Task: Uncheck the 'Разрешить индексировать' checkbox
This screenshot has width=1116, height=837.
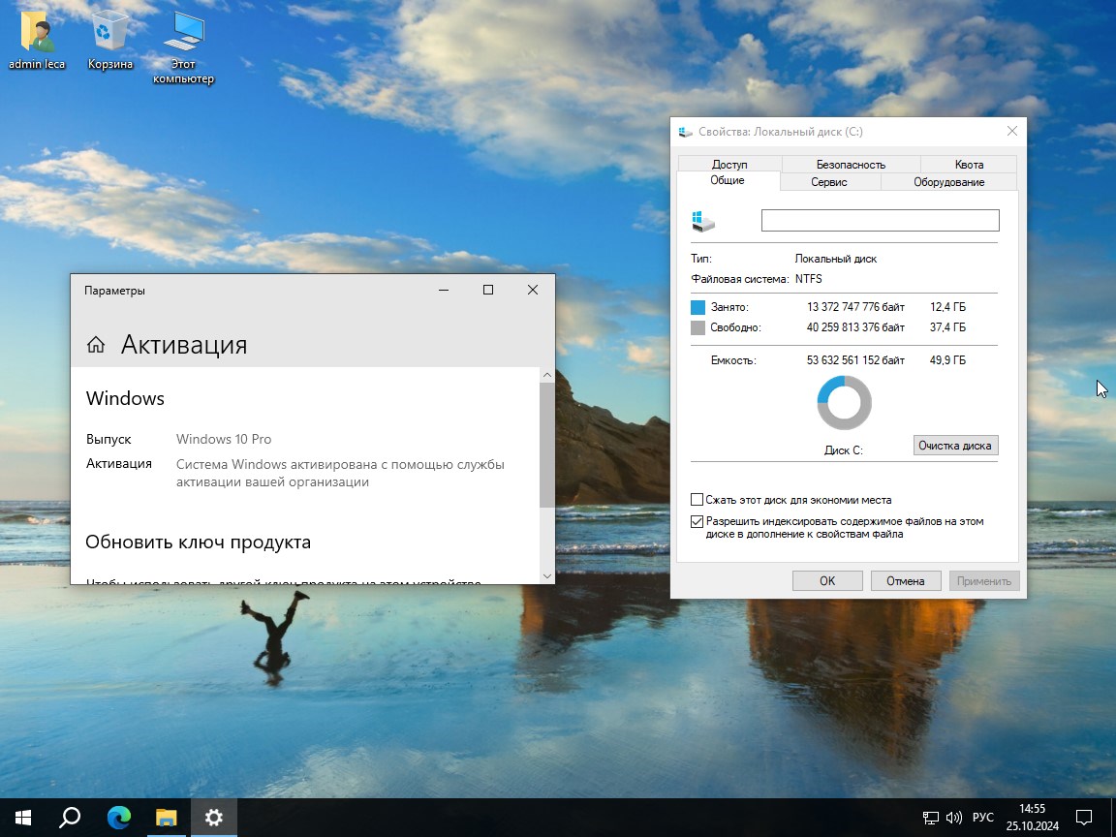Action: coord(697,521)
